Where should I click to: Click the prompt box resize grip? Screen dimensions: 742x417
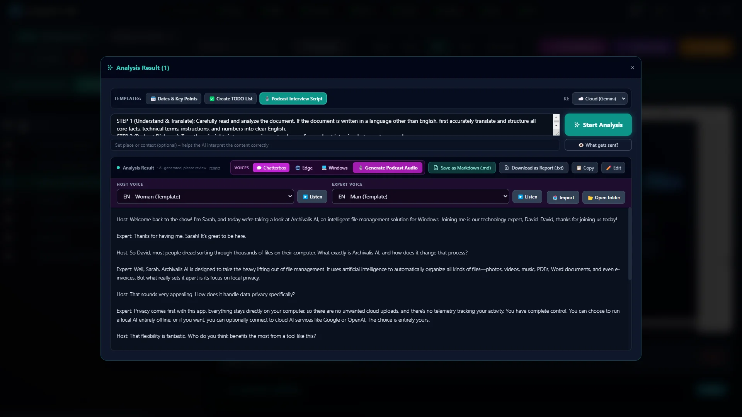point(556,133)
